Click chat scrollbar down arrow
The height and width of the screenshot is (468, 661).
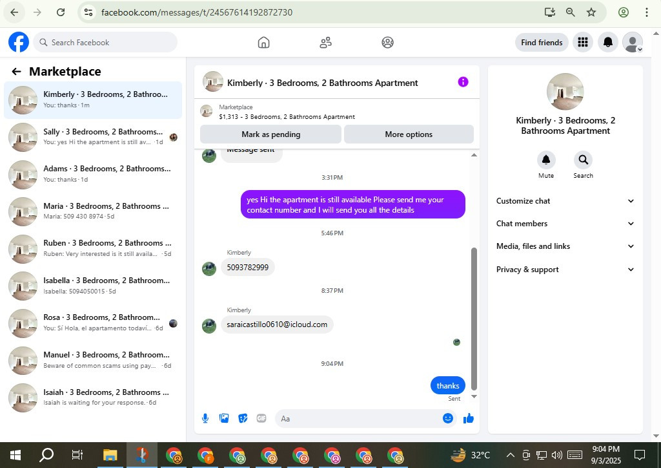tap(474, 396)
